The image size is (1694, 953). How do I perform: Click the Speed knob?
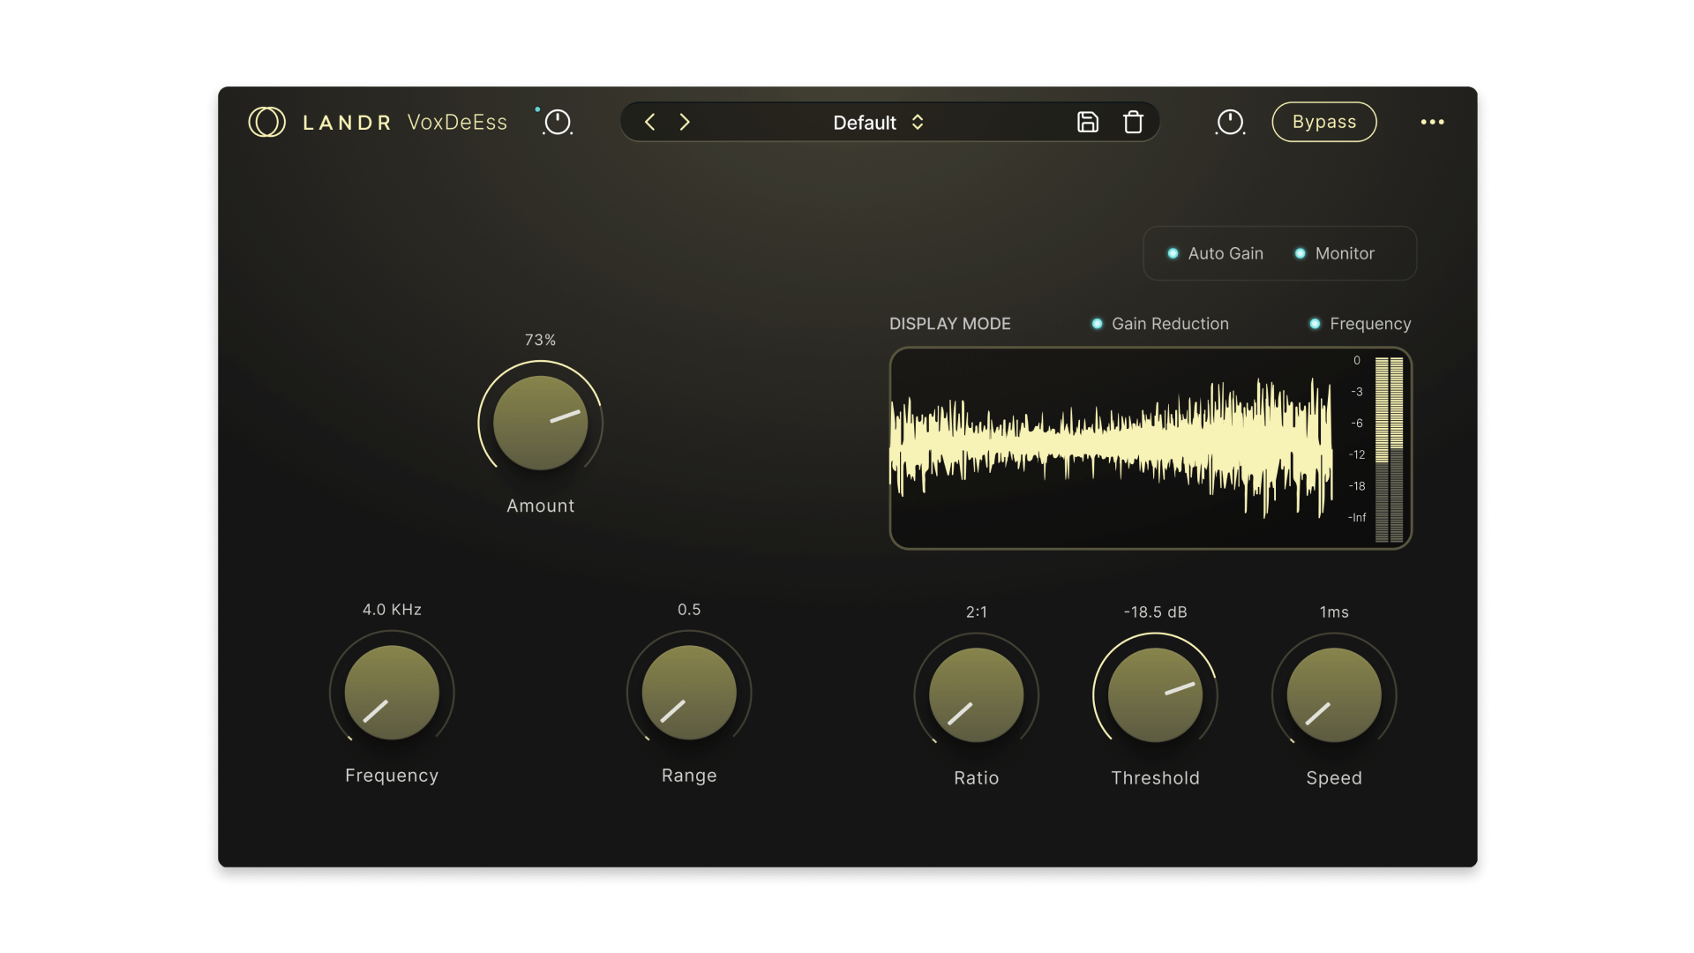click(x=1334, y=695)
